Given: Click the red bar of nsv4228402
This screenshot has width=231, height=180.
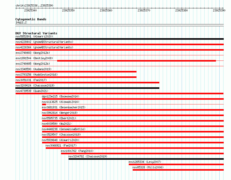Looking at the screenshot, I should [119, 44].
